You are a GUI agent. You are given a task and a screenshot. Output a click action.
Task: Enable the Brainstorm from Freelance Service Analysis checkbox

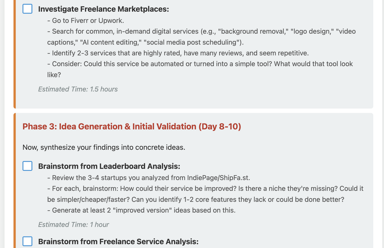[x=27, y=242]
